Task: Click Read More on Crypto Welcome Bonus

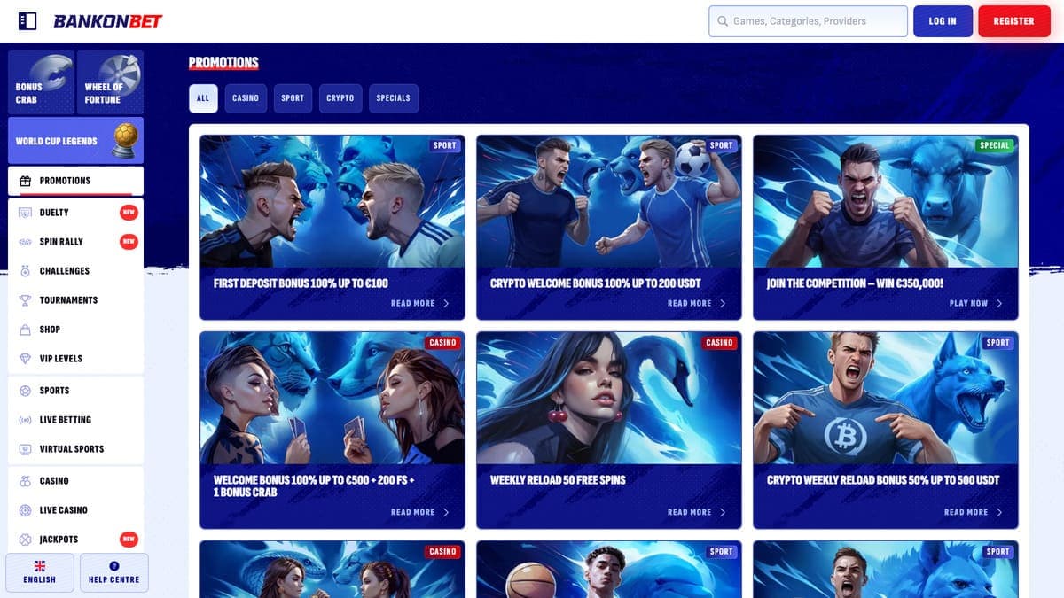Action: click(690, 303)
